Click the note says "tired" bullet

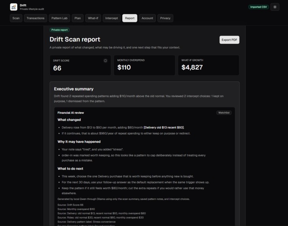click(x=92, y=149)
